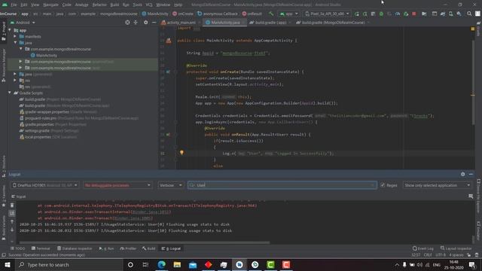Image resolution: width=482 pixels, height=271 pixels.
Task: Click the intention lightbulb in editor gutter
Action: pyautogui.click(x=182, y=152)
